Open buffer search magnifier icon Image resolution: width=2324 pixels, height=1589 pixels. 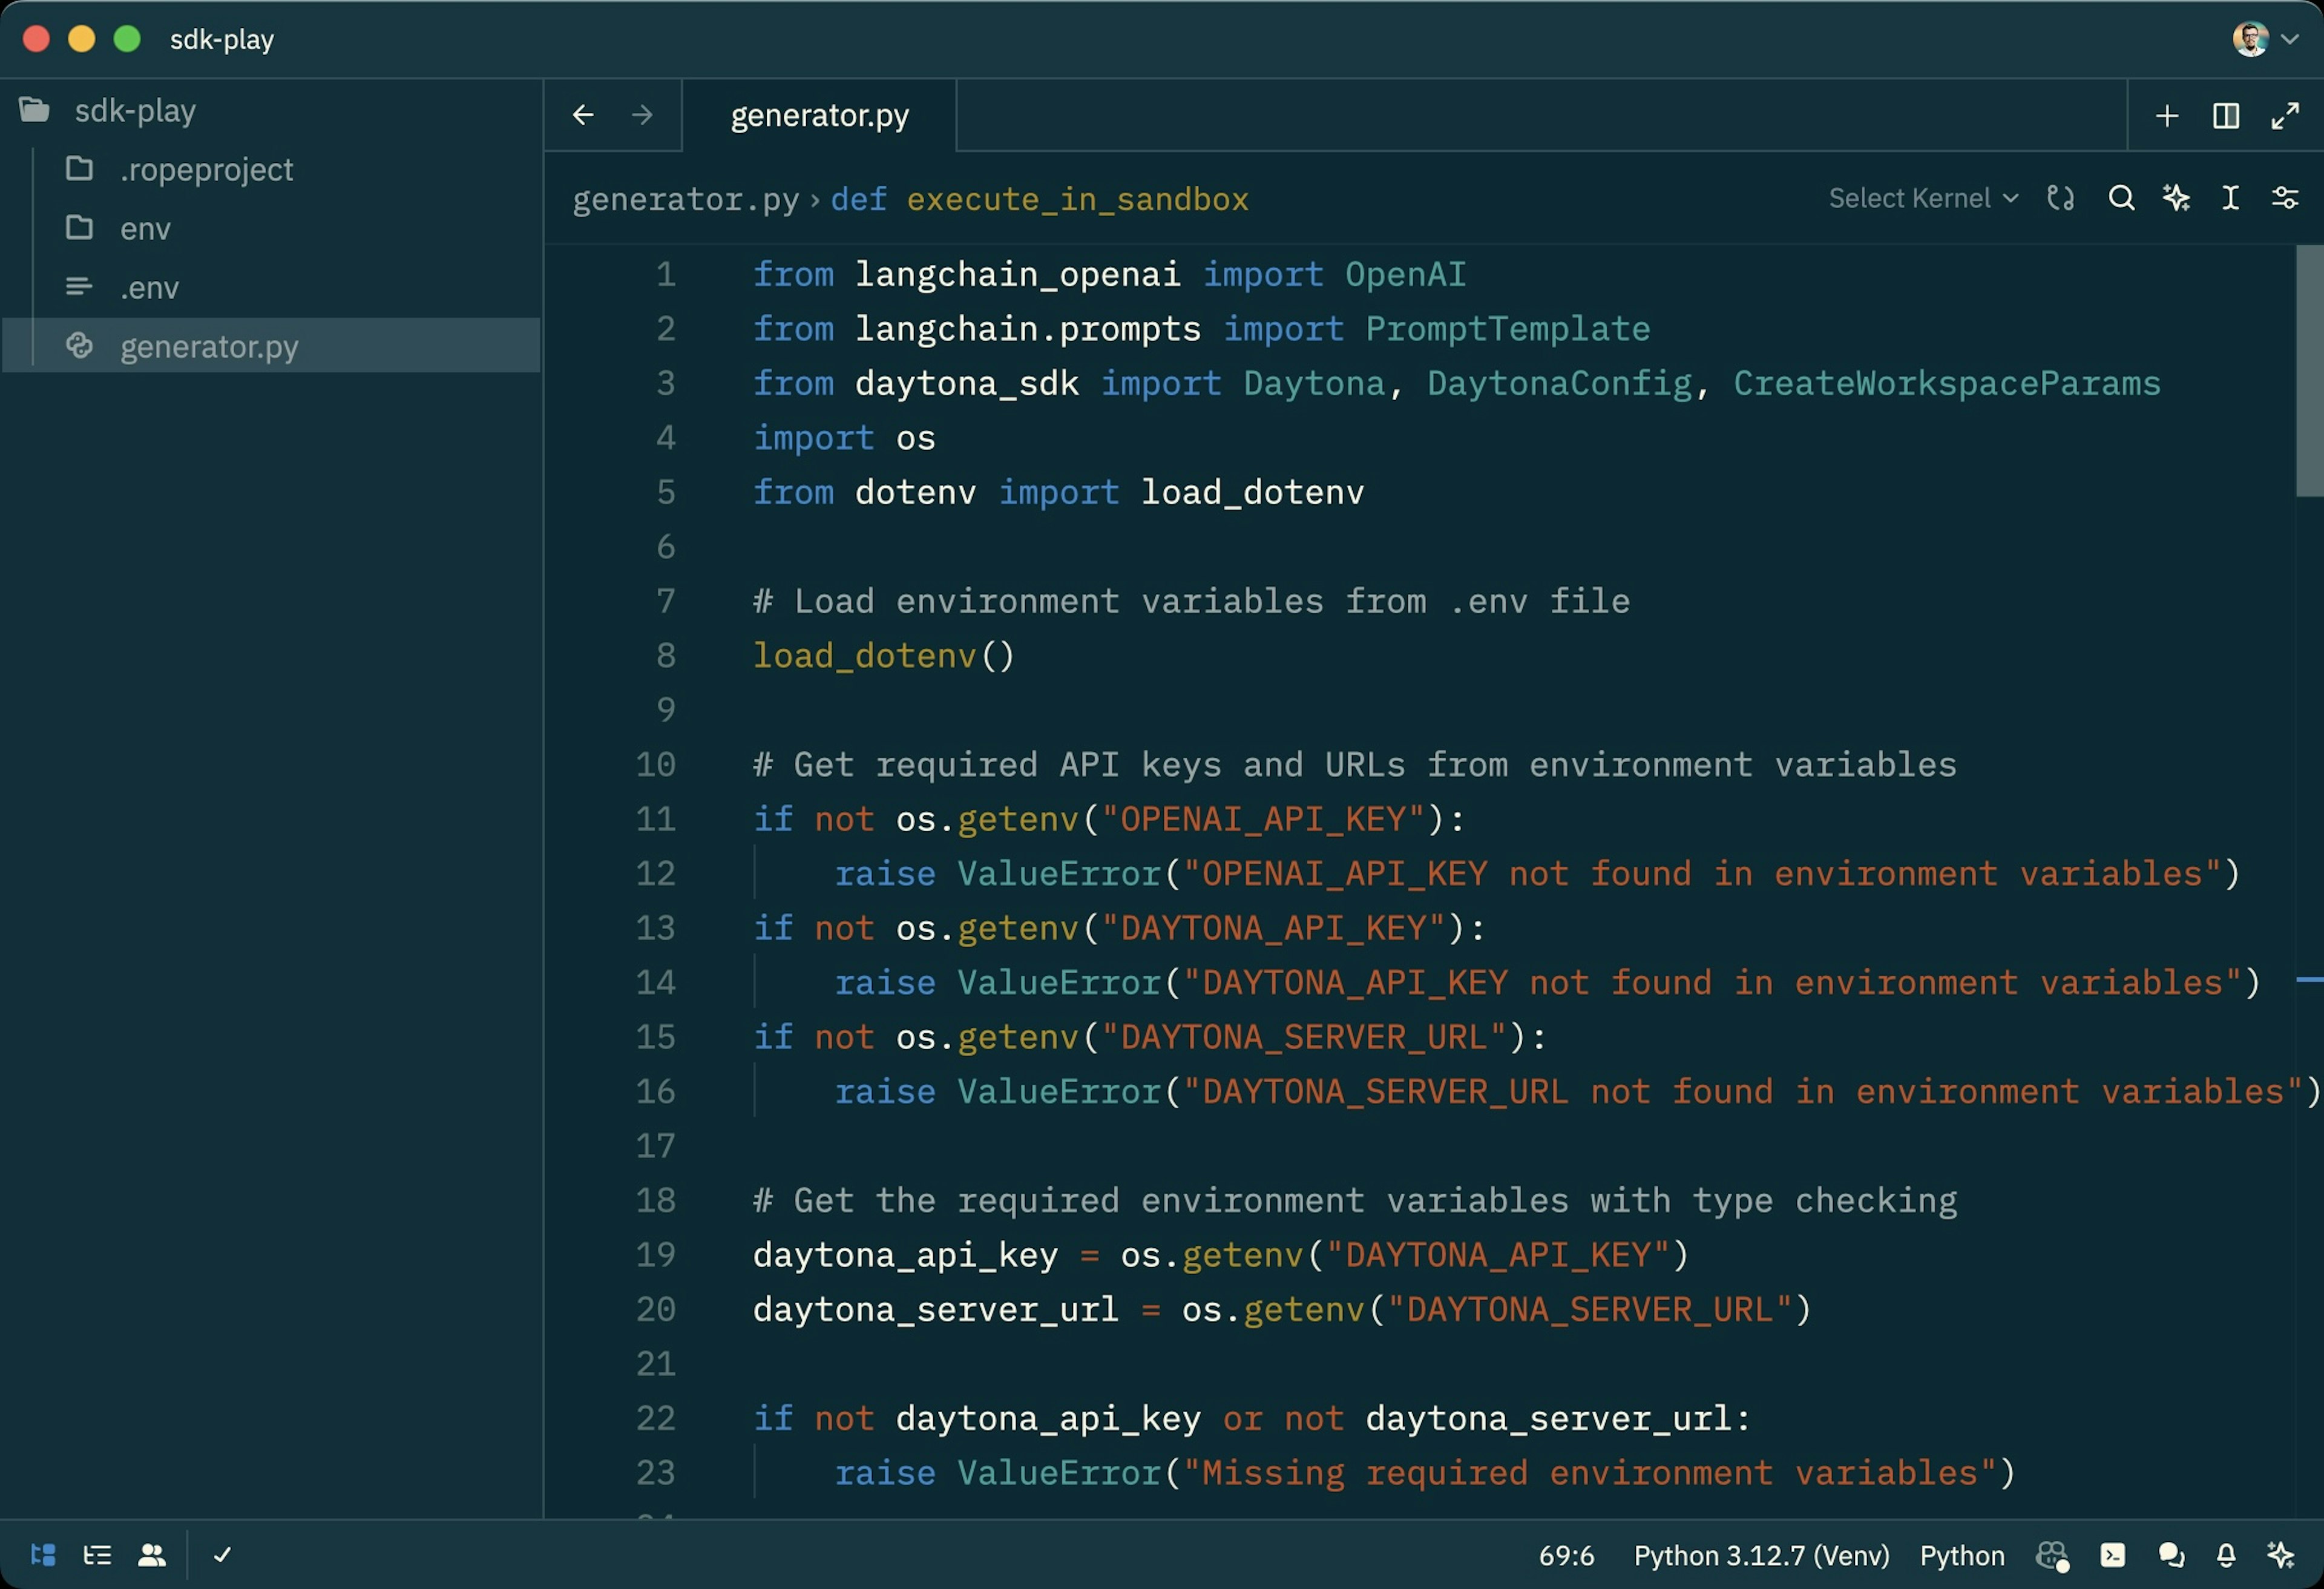pyautogui.click(x=2121, y=198)
